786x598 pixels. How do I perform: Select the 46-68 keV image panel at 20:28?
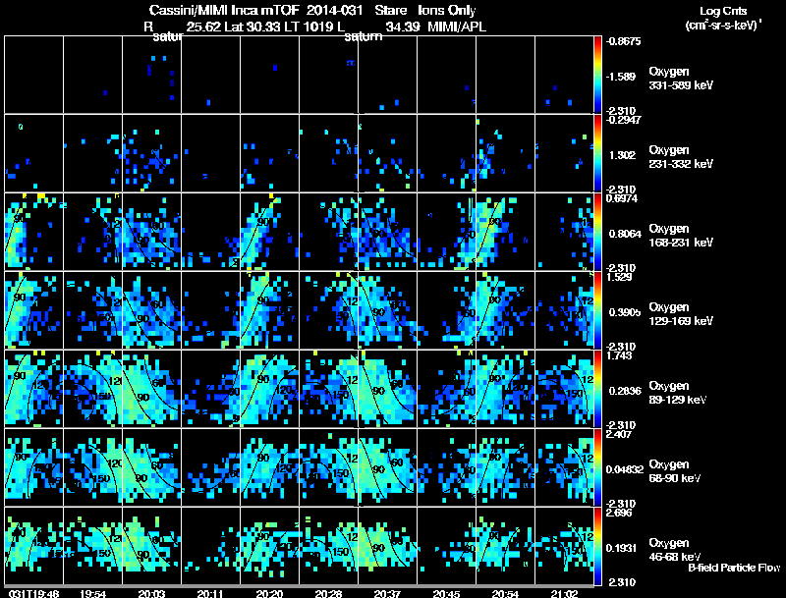click(328, 546)
